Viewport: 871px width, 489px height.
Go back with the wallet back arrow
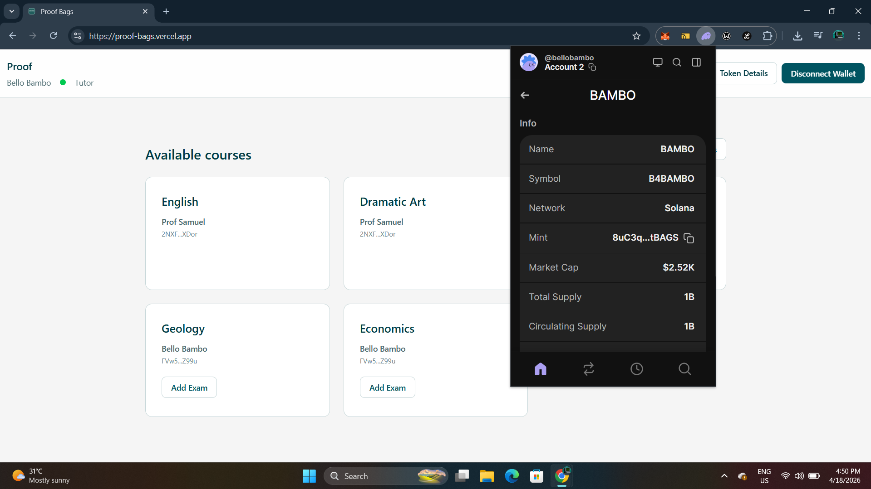[525, 95]
